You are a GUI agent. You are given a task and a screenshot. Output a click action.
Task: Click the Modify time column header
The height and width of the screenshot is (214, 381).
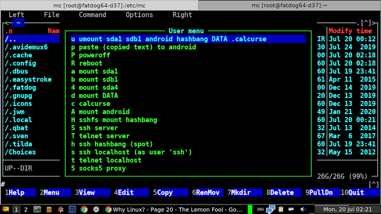[350, 31]
